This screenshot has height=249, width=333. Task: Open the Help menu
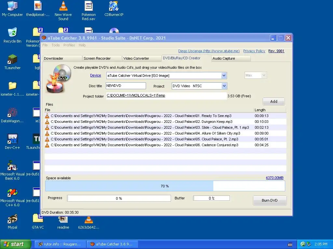click(x=82, y=45)
